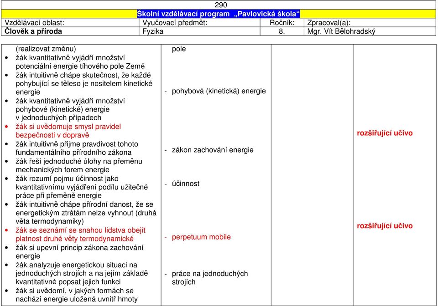Click "žák intuitivně chápe skutečnost, že každé" line
This screenshot has width=438, height=306.
click(x=83, y=75)
